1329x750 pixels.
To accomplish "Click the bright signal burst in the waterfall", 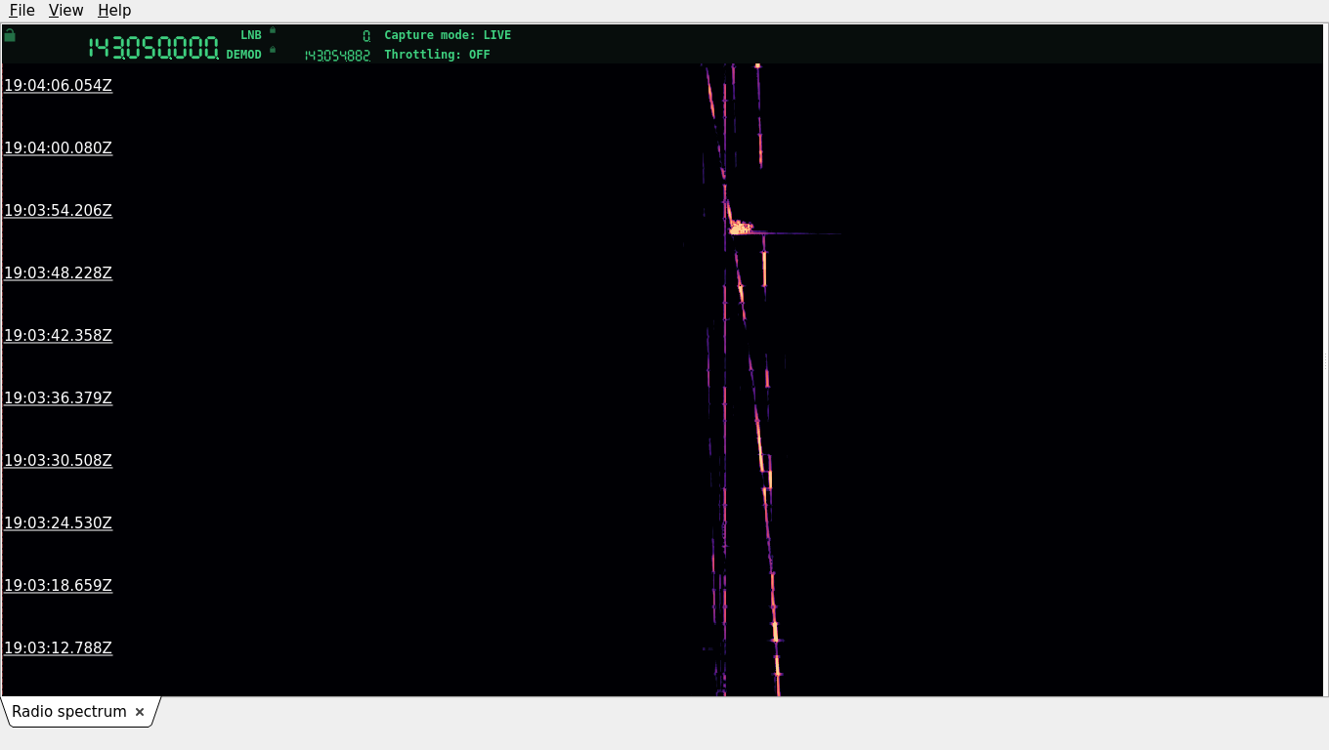I will tap(741, 229).
